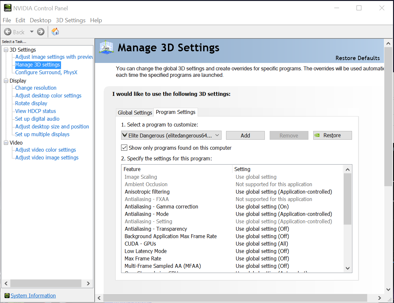
Task: Switch to the Global Settings tab
Action: (135, 113)
